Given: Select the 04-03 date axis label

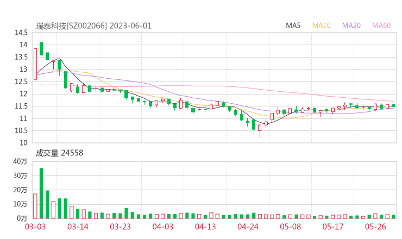Looking at the screenshot, I should tap(163, 227).
